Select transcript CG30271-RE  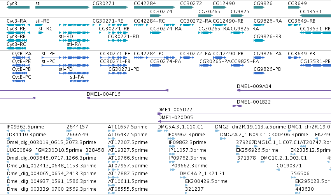click(110, 25)
